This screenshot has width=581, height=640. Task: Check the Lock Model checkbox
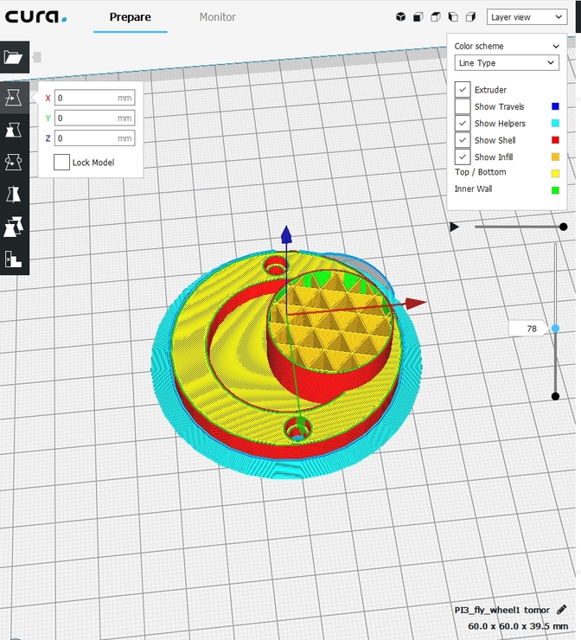point(61,163)
